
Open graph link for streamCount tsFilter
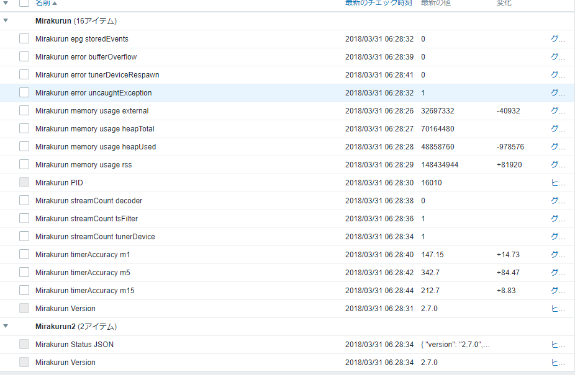(x=558, y=218)
